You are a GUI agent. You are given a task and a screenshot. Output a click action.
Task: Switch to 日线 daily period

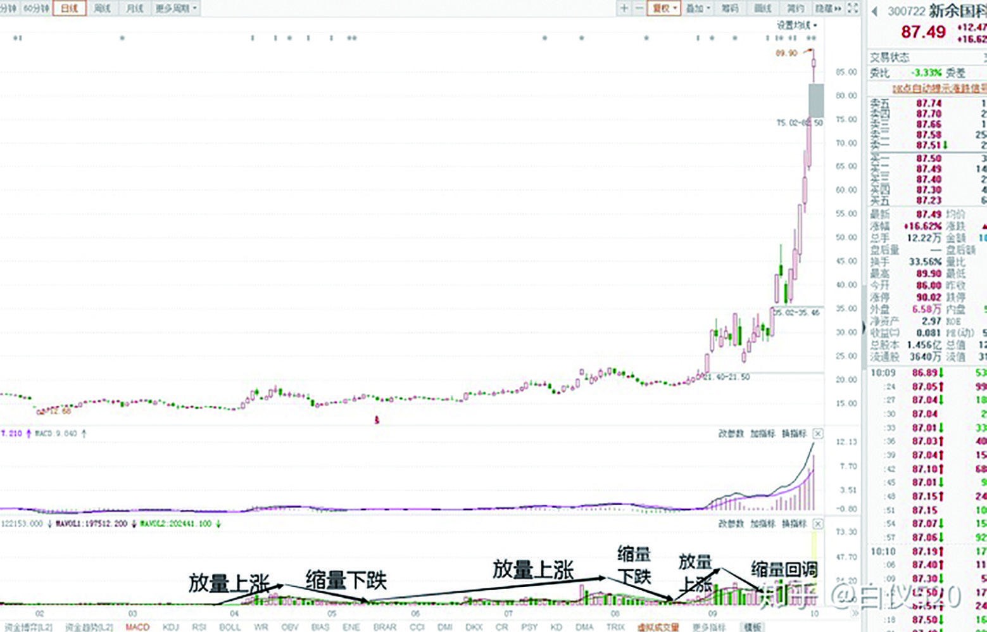(x=69, y=8)
